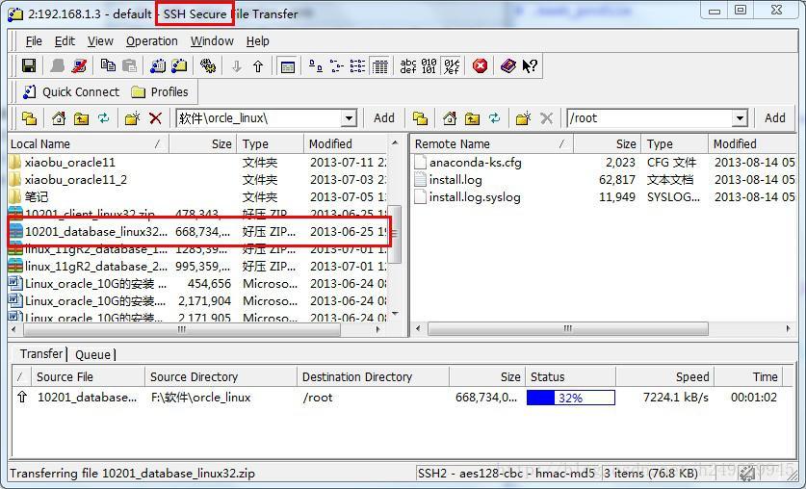Screen dimensions: 806x489
Task: Click the What's This help pointer icon
Action: pyautogui.click(x=530, y=65)
